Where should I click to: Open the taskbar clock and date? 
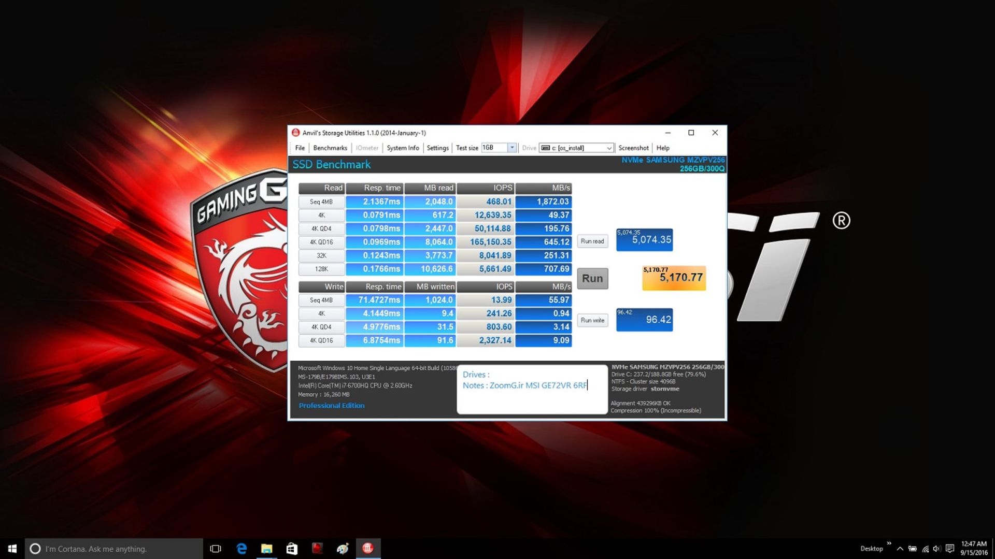coord(974,549)
